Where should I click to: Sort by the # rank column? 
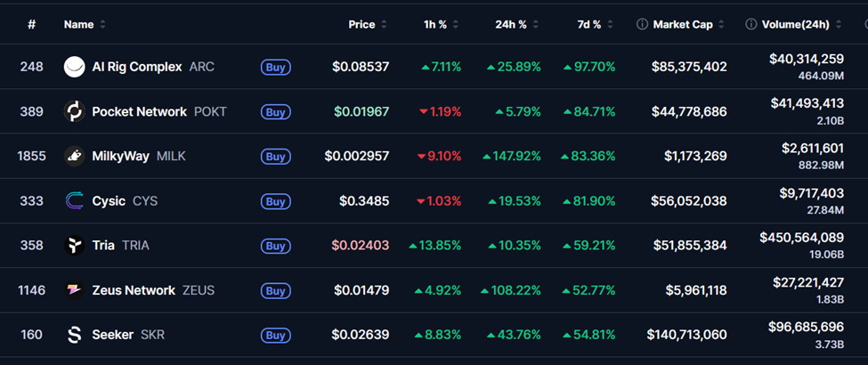click(32, 24)
